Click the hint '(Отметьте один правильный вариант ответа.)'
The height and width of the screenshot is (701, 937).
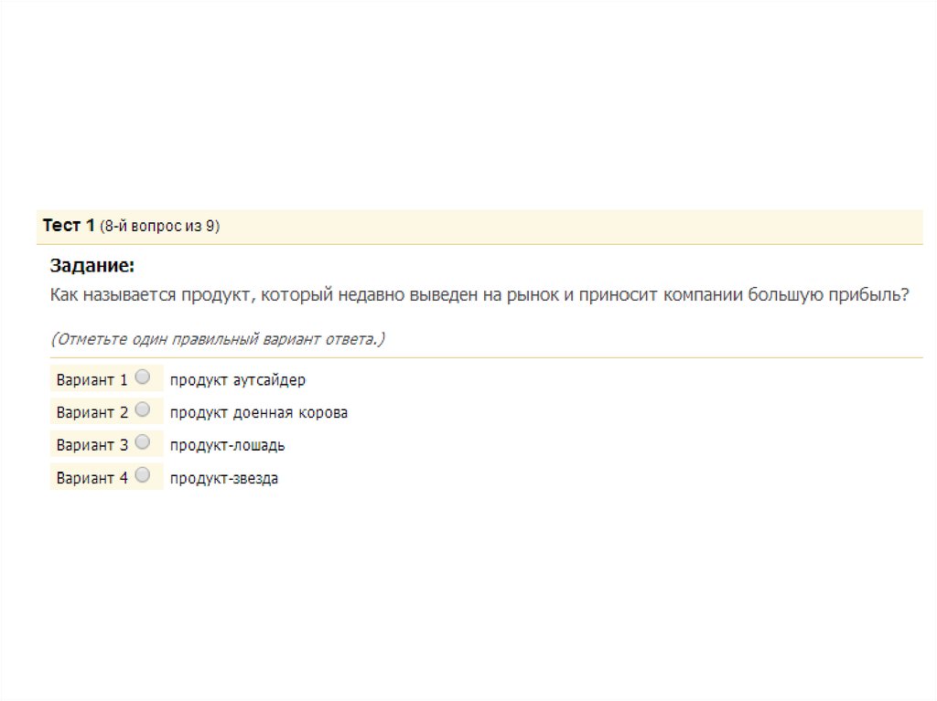tap(217, 339)
